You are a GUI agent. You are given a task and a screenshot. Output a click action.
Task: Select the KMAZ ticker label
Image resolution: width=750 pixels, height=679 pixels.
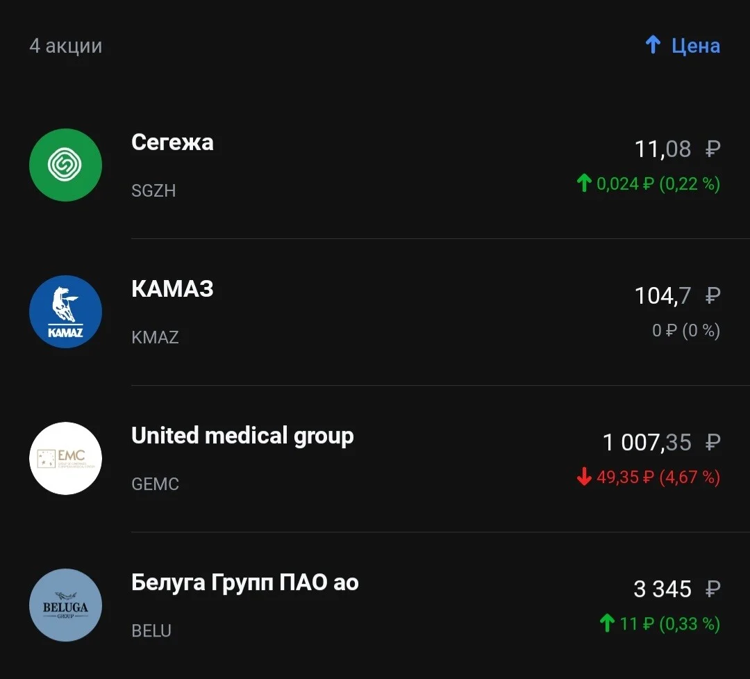point(155,337)
